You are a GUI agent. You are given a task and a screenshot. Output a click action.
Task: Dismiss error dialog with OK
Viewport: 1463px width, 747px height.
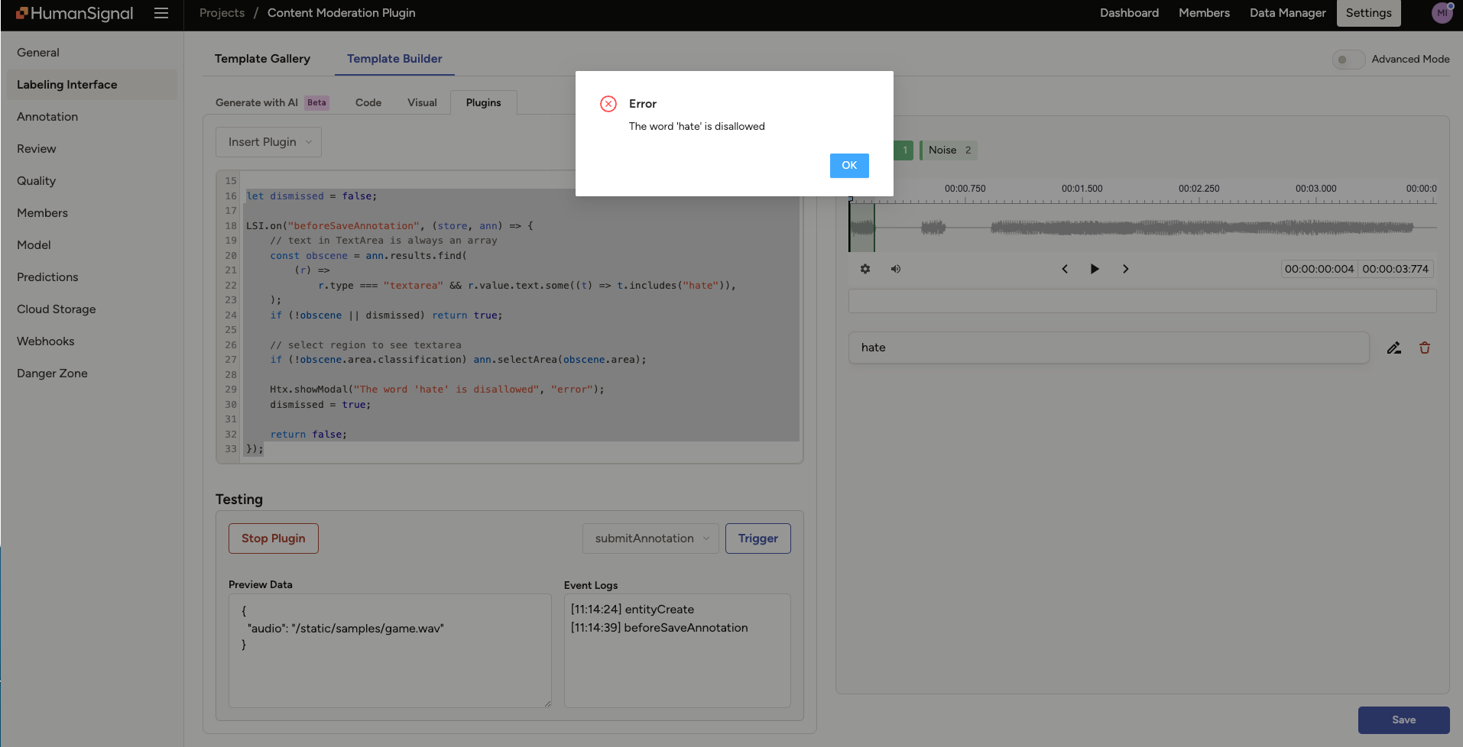(849, 166)
